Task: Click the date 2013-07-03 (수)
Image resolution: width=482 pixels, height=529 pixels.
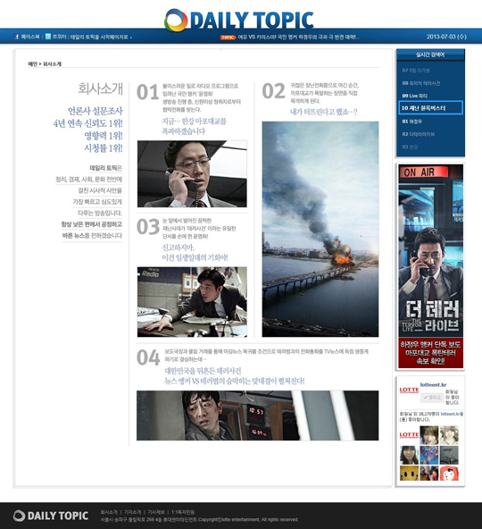Action: tap(446, 37)
